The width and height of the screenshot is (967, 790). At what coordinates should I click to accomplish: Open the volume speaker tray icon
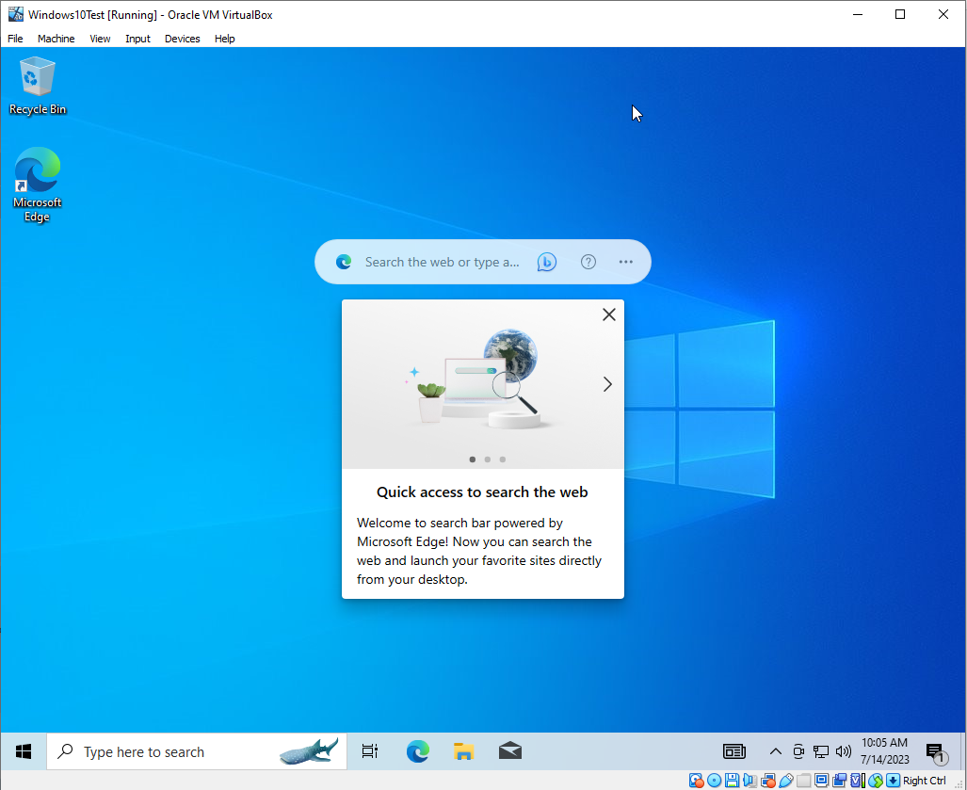click(843, 751)
